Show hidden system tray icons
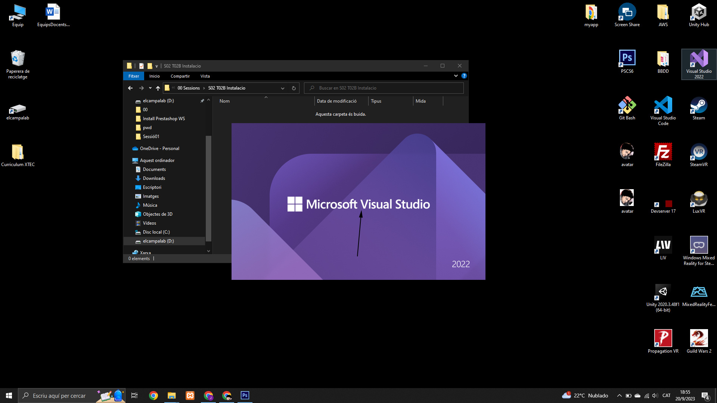This screenshot has width=717, height=403. (x=619, y=396)
